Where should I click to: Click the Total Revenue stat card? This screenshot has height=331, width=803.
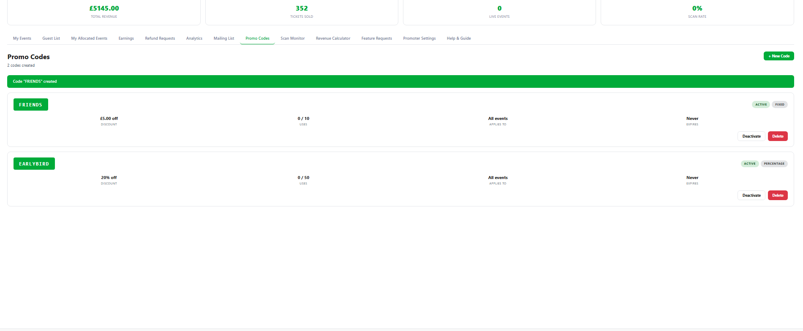104,12
